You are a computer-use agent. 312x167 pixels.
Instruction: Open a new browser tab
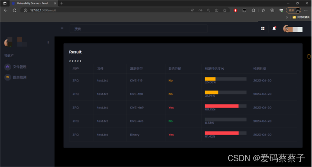pos(62,3)
